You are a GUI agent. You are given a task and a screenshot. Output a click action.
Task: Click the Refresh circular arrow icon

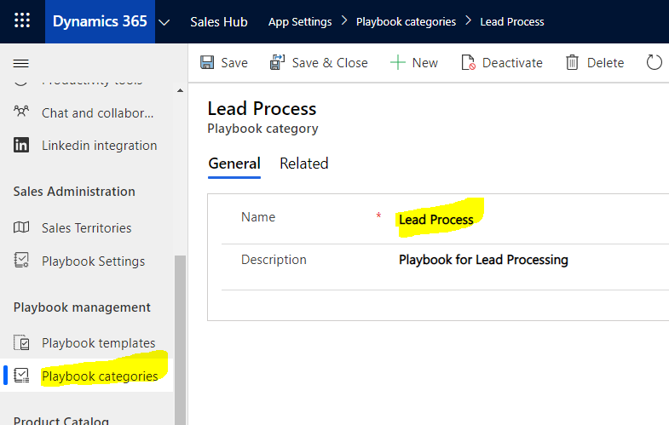click(x=655, y=62)
